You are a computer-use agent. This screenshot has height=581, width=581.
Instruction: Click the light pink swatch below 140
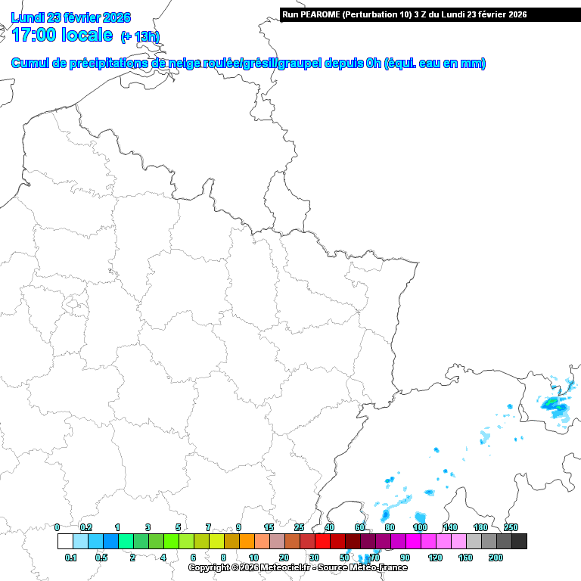[458, 541]
